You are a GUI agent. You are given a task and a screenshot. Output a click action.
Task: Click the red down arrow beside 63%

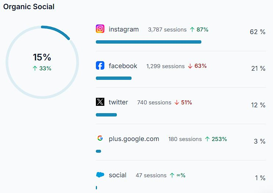pyautogui.click(x=190, y=66)
